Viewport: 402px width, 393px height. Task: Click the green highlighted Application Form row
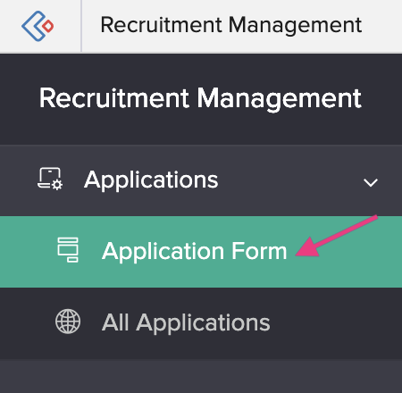201,252
